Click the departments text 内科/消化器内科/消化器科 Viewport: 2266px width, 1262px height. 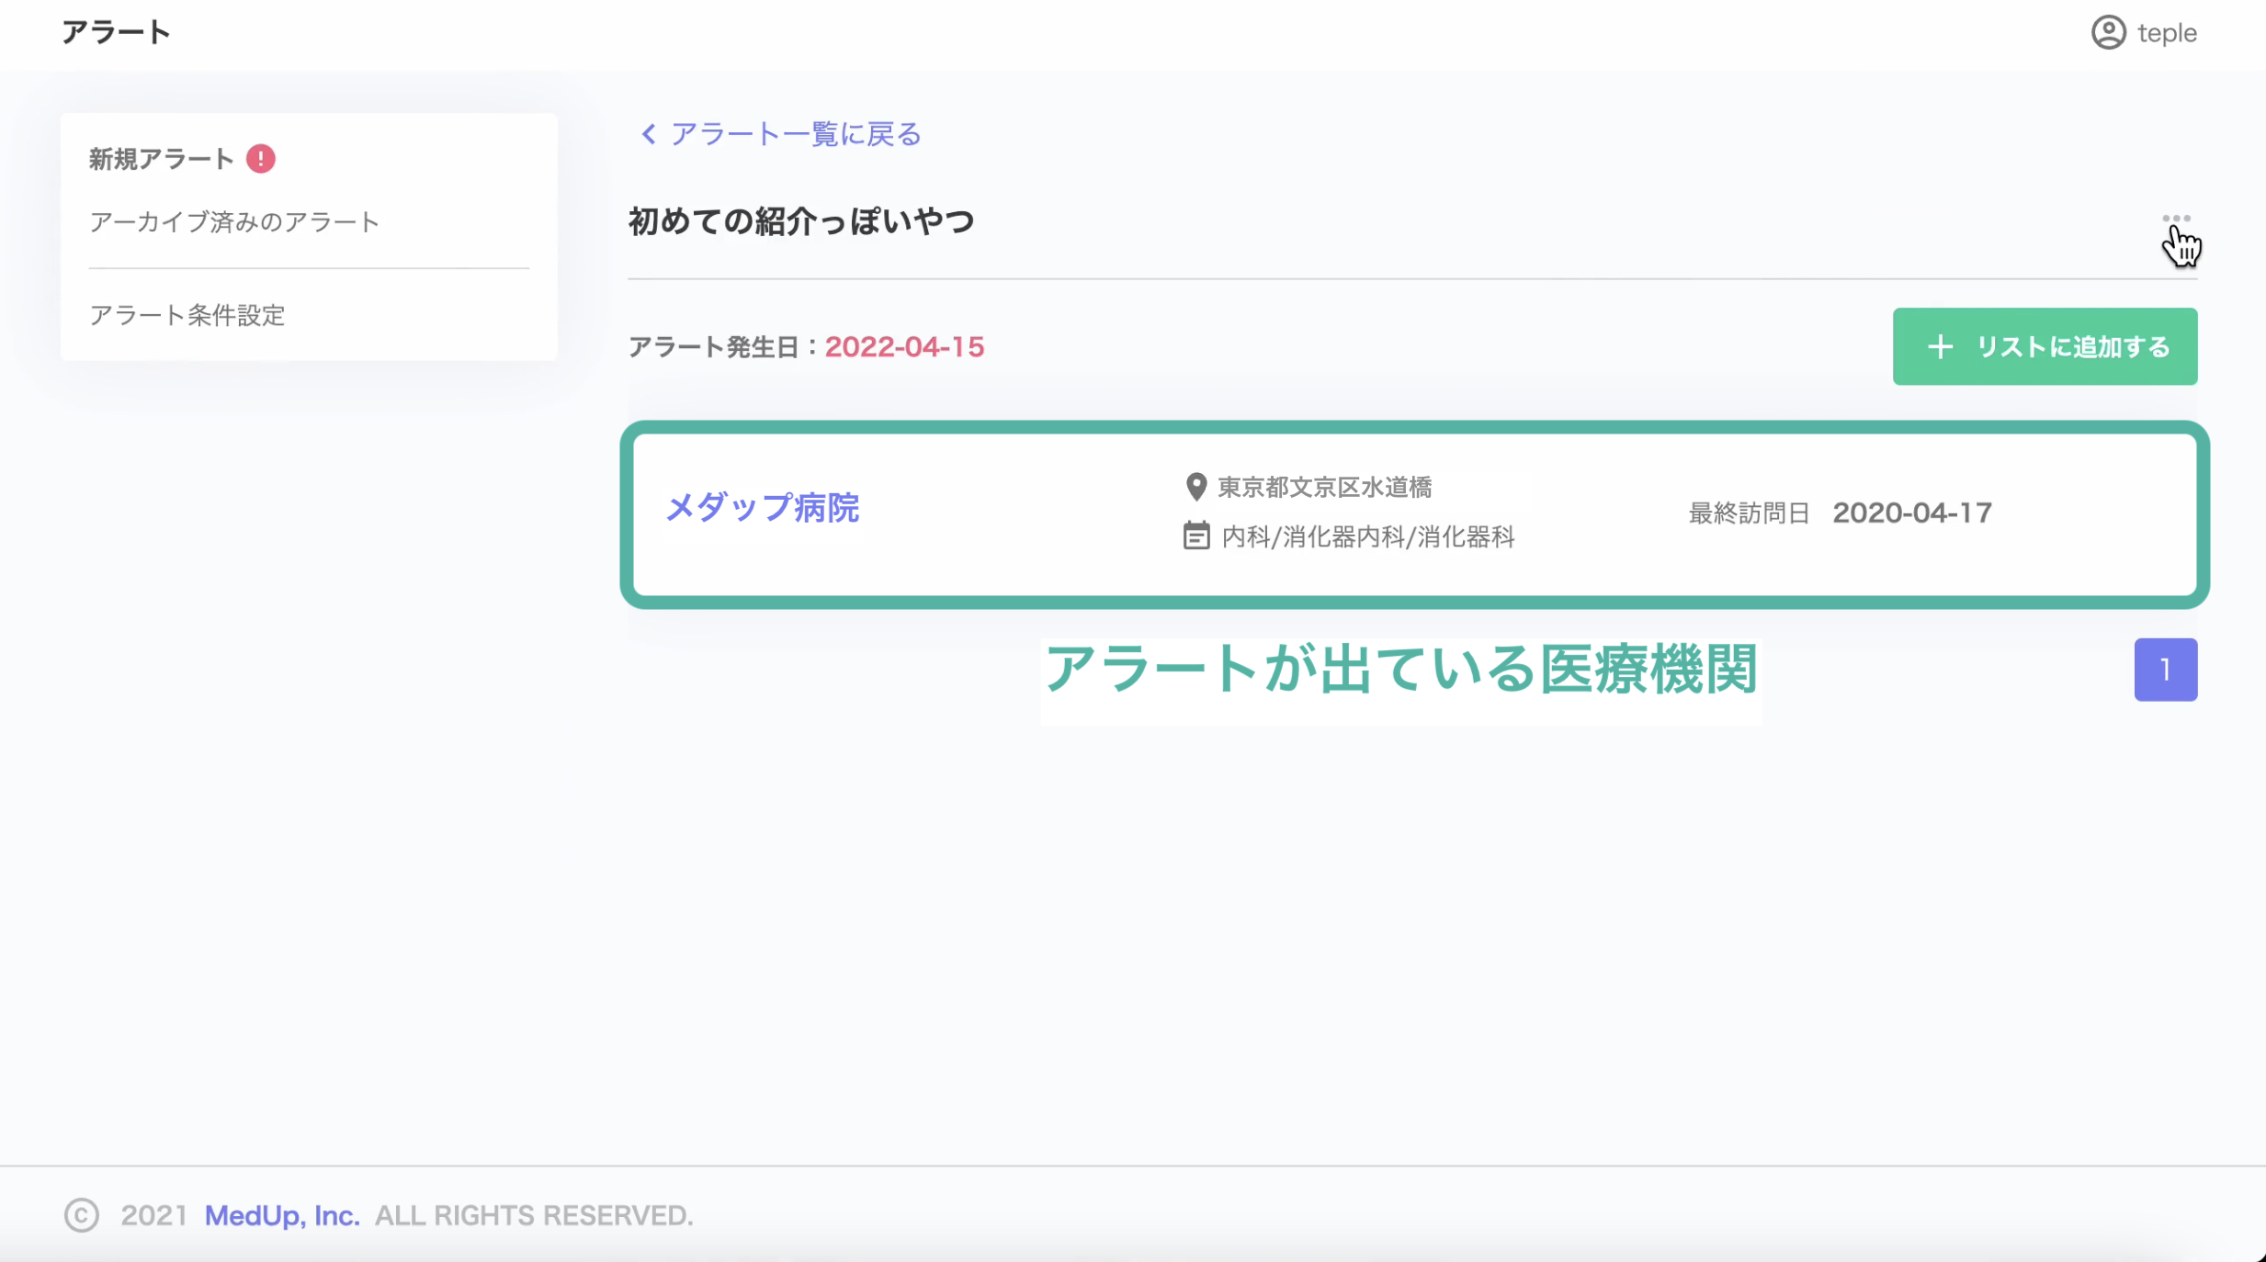tap(1367, 536)
